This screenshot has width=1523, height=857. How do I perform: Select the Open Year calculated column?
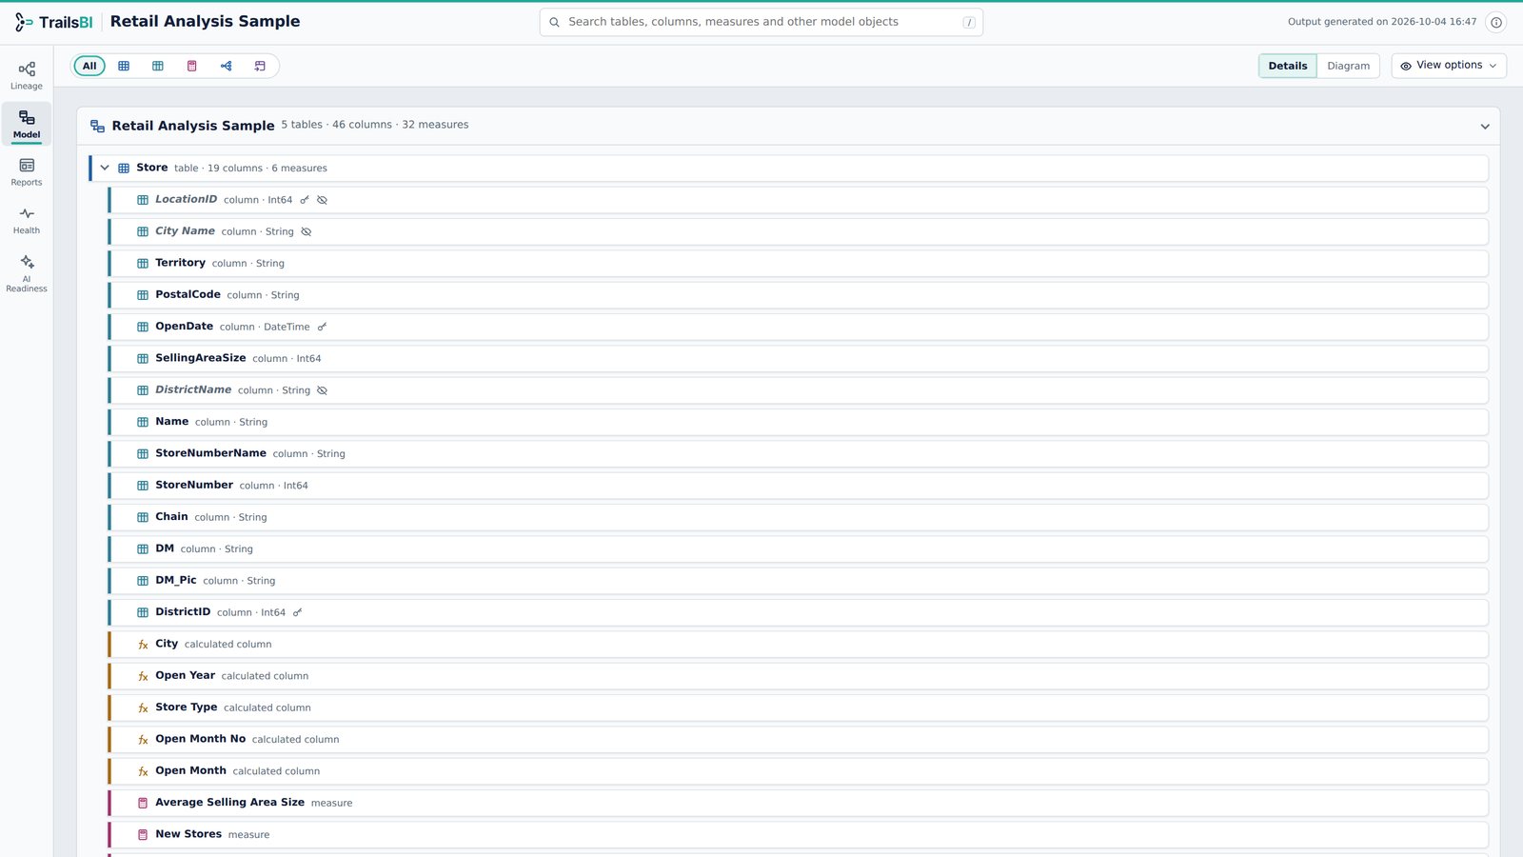pyautogui.click(x=799, y=676)
